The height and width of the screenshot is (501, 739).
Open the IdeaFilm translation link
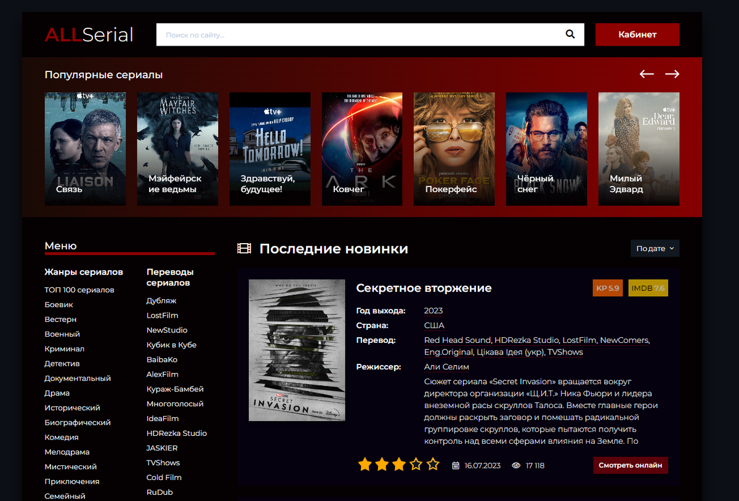pyautogui.click(x=163, y=419)
